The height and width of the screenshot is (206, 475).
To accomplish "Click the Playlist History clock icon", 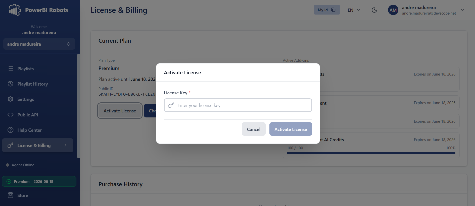I will (10, 84).
